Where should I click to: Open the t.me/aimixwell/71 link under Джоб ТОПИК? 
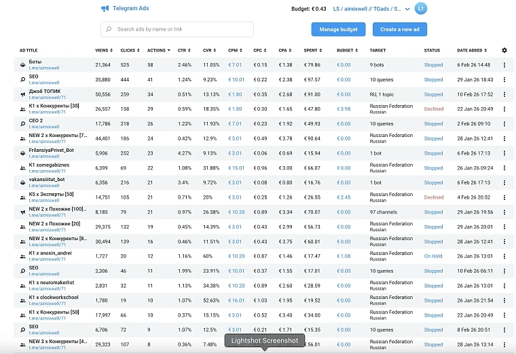pyautogui.click(x=48, y=97)
